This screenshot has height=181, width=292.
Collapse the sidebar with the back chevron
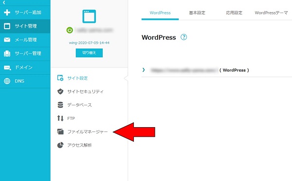point(4,2)
